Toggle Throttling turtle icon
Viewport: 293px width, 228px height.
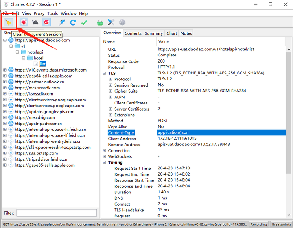[35, 22]
